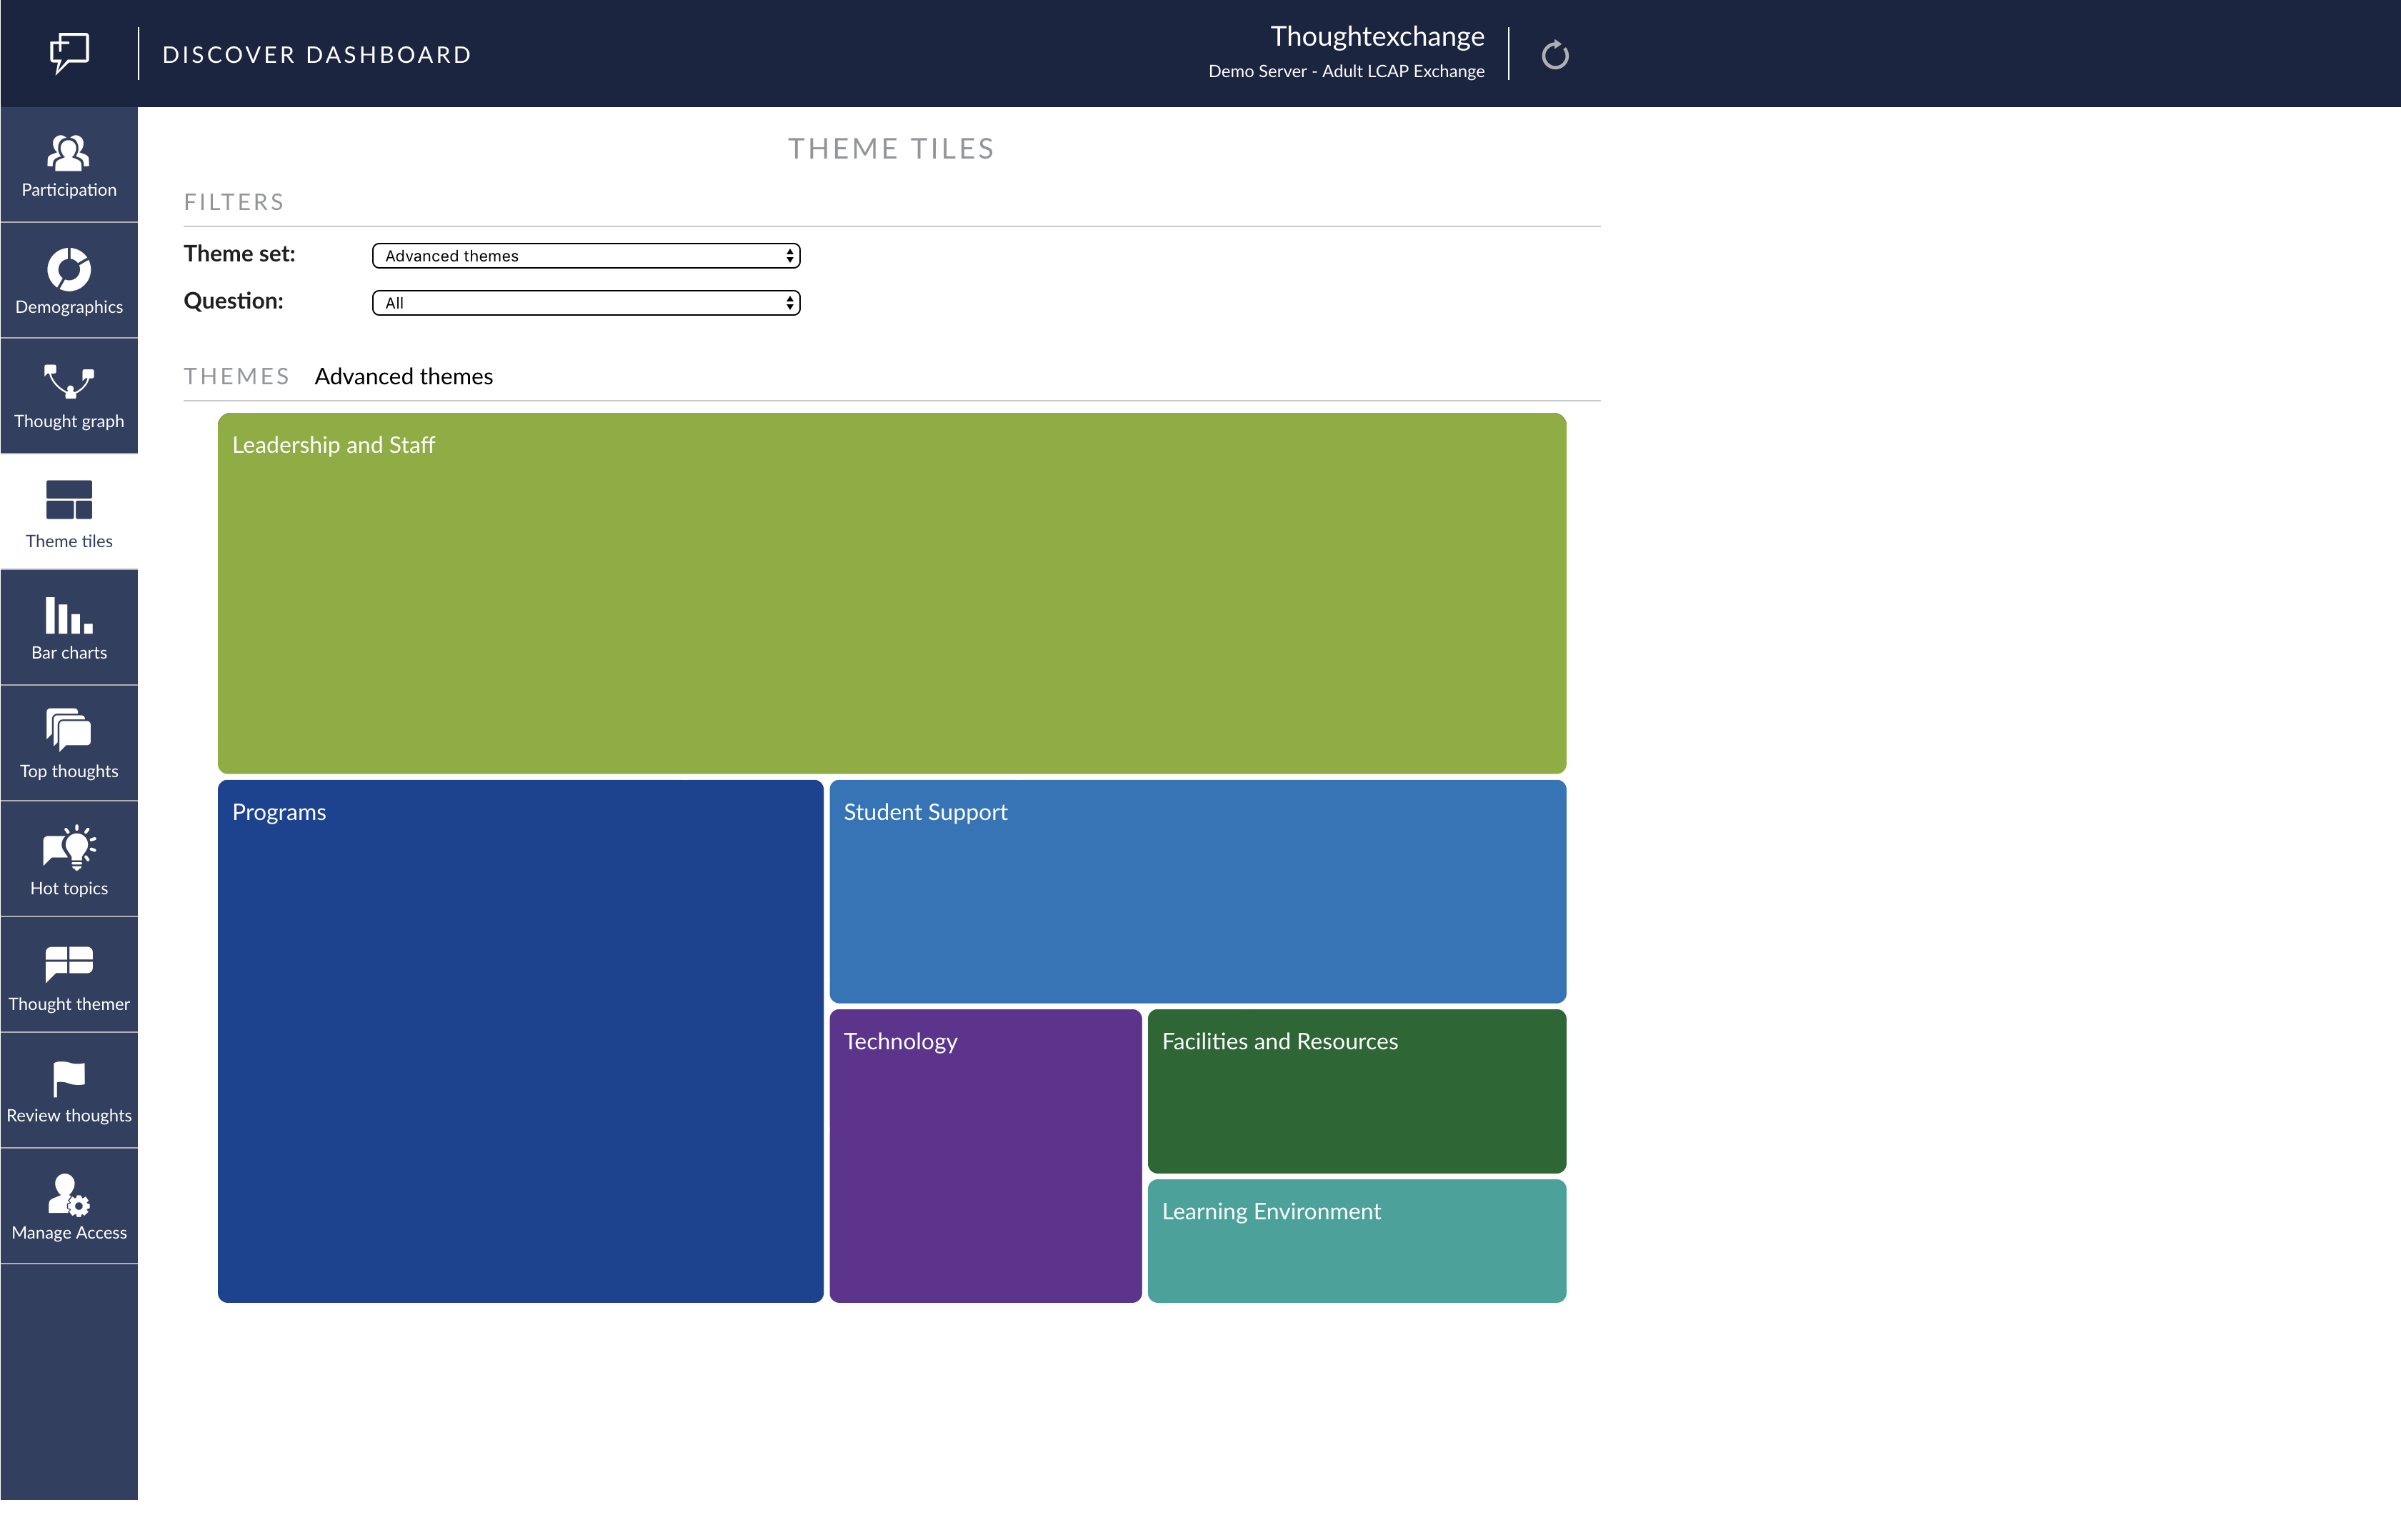Select the Theme tiles sidebar item
Screen dimensions: 2401x1540
tap(69, 513)
